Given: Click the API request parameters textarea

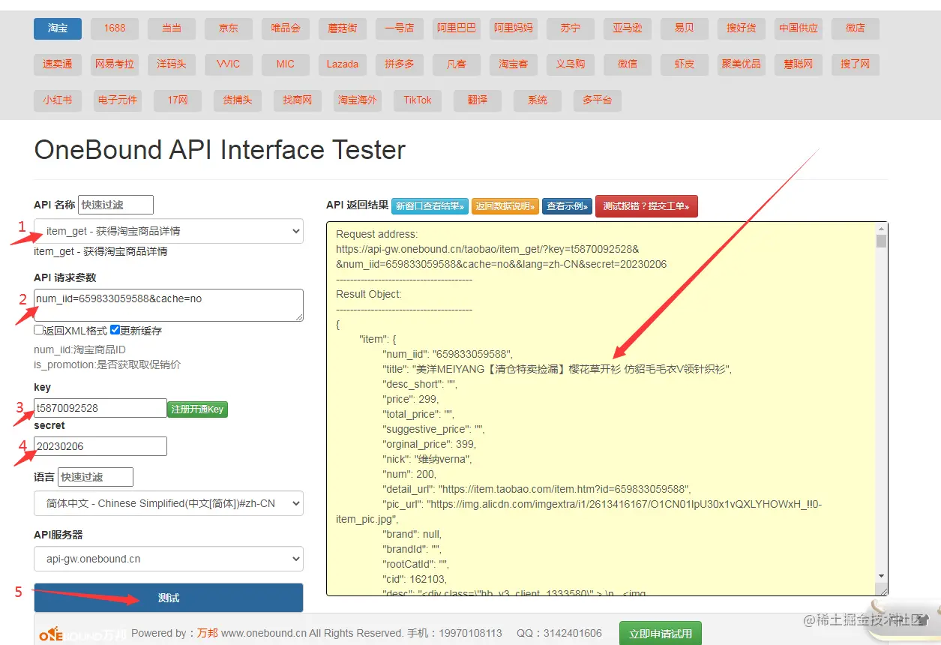Looking at the screenshot, I should point(169,305).
